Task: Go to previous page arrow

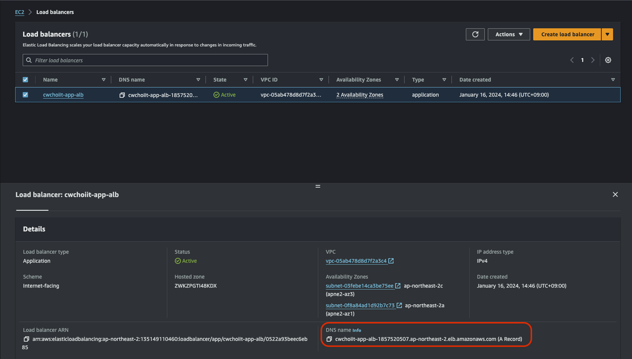Action: pos(572,60)
